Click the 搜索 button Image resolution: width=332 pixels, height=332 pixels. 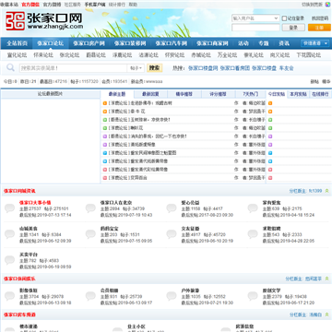[x=154, y=68]
